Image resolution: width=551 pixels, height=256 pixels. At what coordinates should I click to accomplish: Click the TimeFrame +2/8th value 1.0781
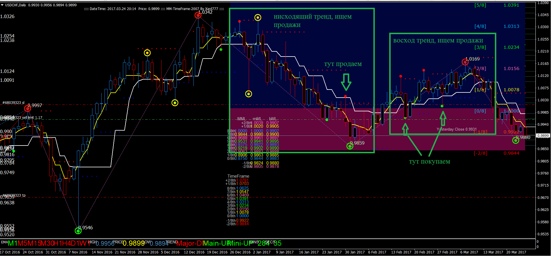[242, 181]
